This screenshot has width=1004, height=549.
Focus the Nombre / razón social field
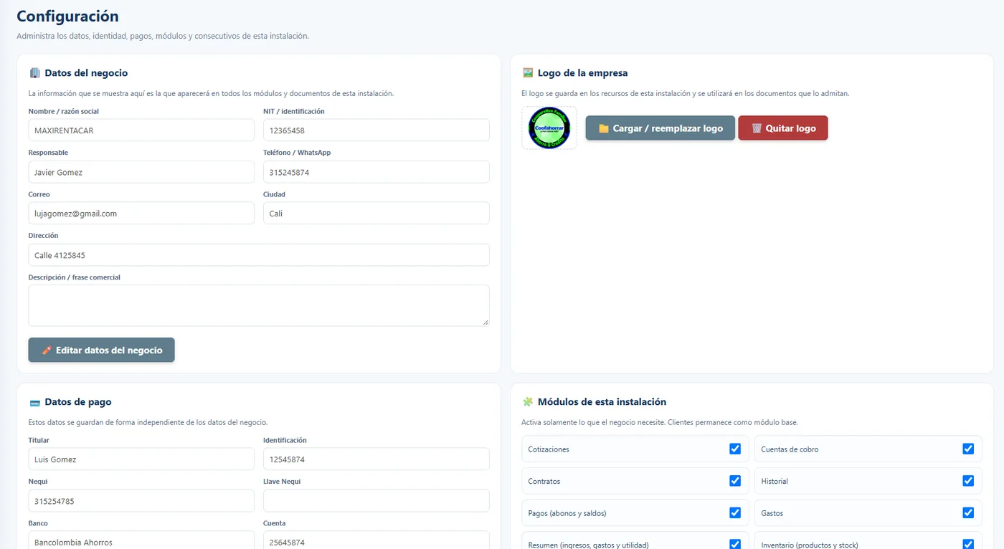click(x=141, y=130)
